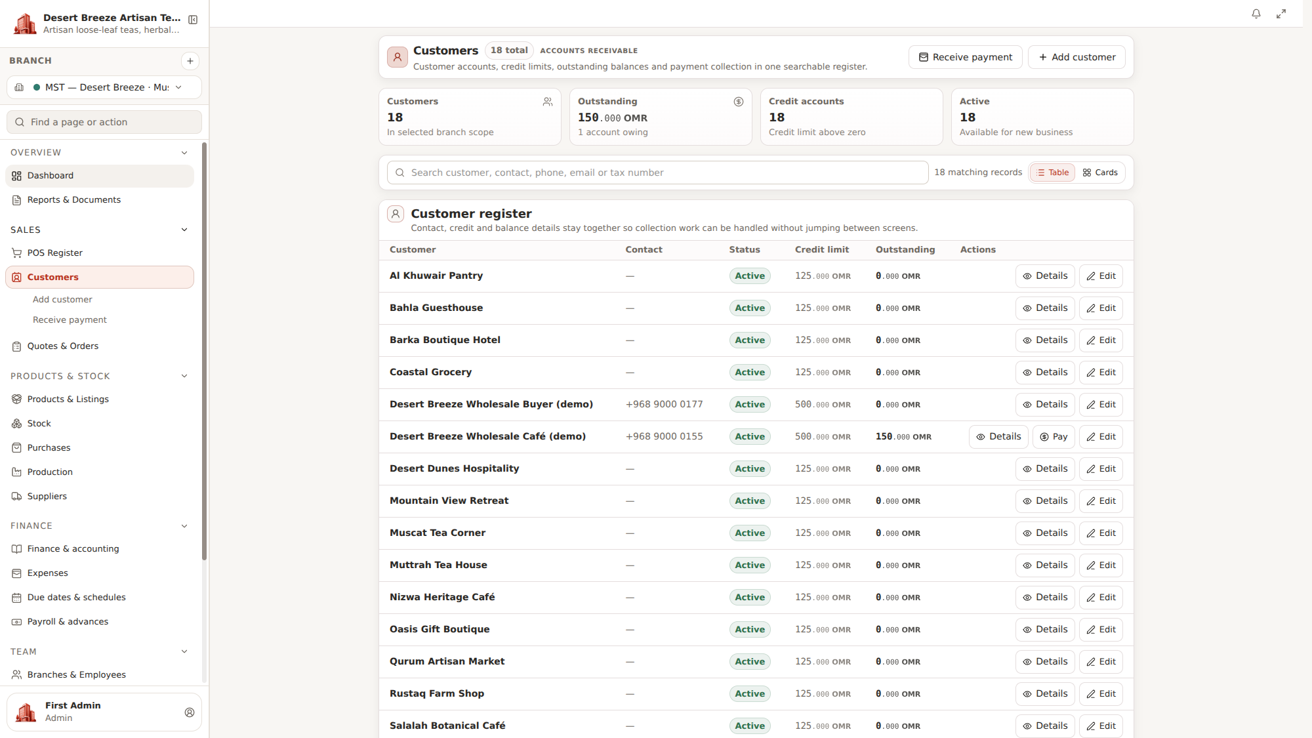Open Quotes & Orders page
Screen dimensions: 1312x738
[x=100, y=346]
